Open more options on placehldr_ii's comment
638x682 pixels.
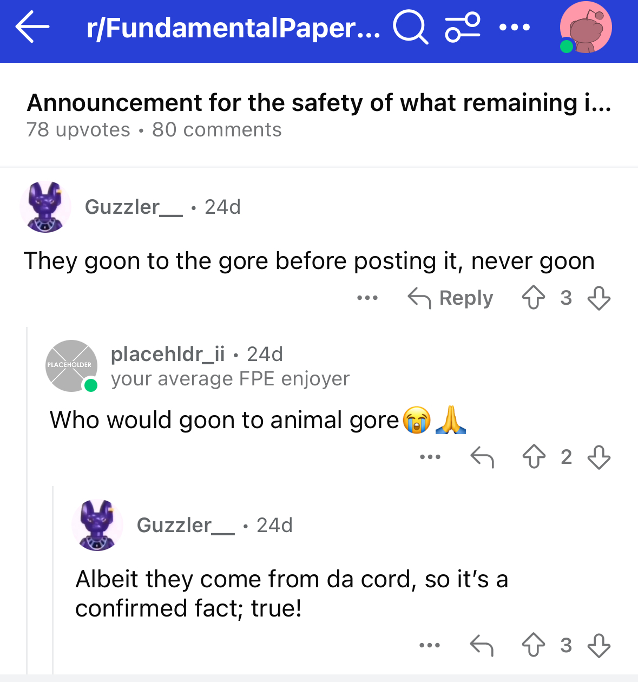[x=430, y=457]
